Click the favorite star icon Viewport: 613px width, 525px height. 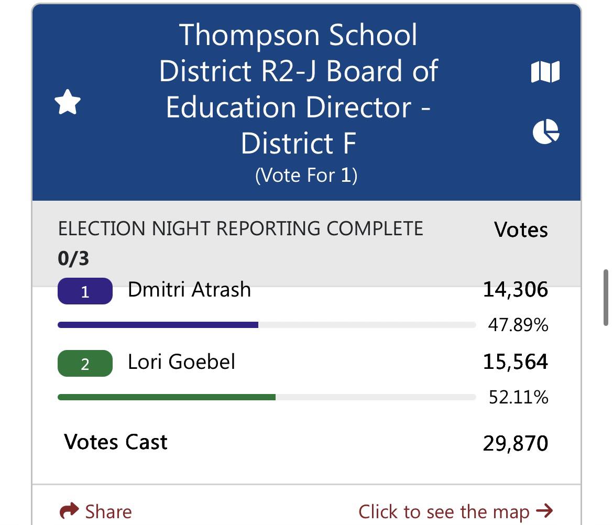point(68,102)
